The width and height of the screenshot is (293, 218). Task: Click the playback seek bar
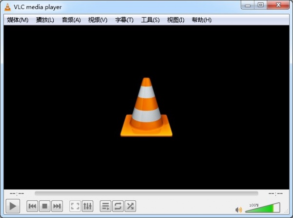pos(146,194)
